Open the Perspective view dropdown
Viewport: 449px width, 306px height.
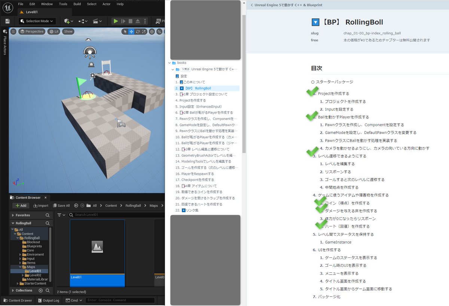point(32,31)
